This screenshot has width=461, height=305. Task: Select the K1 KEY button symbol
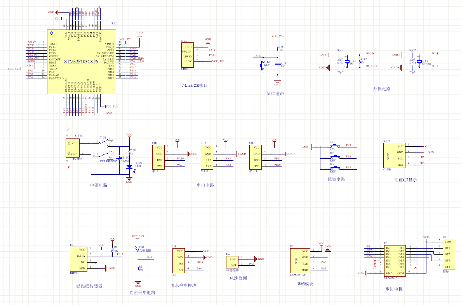pyautogui.click(x=334, y=146)
